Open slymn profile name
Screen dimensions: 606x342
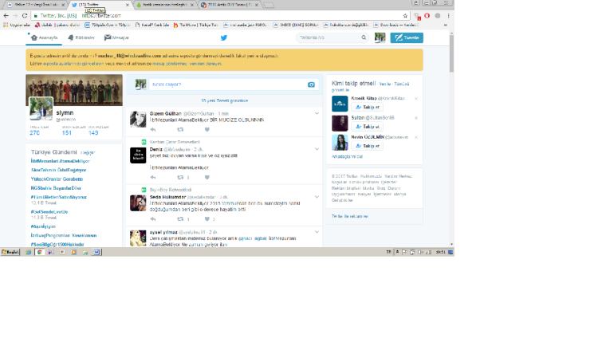click(x=65, y=113)
